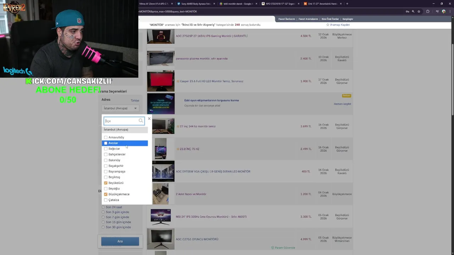The width and height of the screenshot is (454, 255).
Task: Select the Son 24 saat radio option
Action: [x=103, y=207]
